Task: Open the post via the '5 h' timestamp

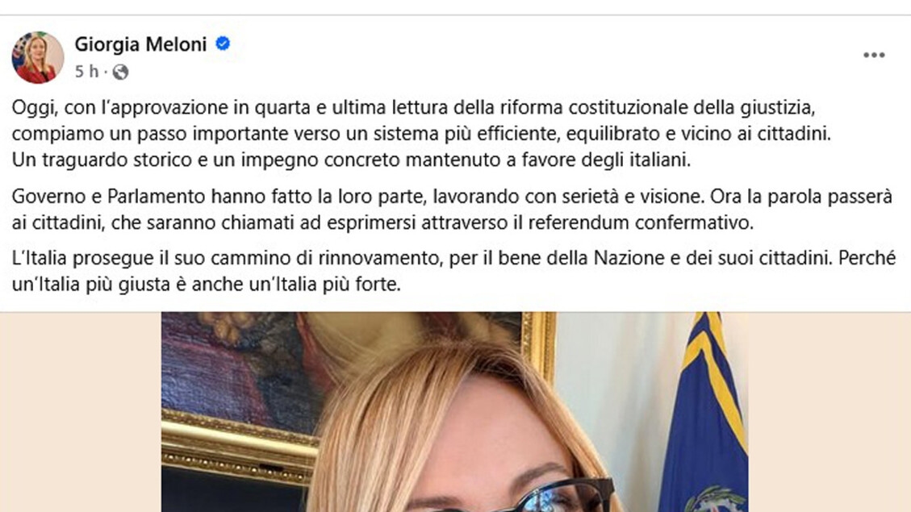Action: (x=86, y=72)
